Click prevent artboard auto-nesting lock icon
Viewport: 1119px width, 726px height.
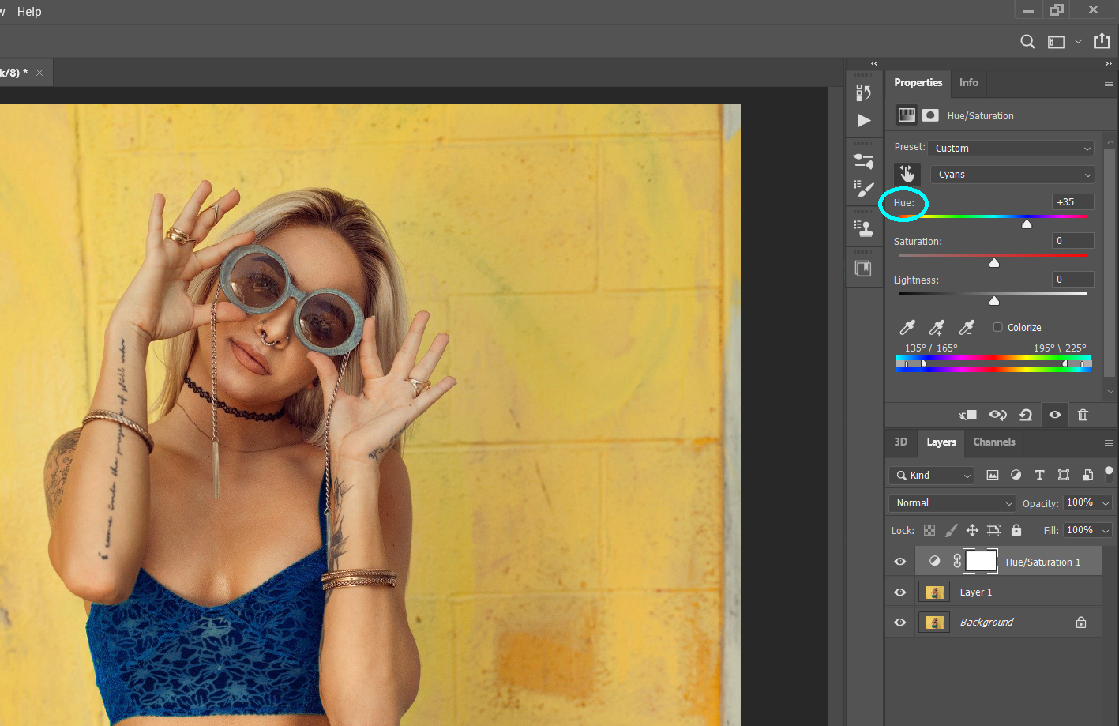coord(993,530)
